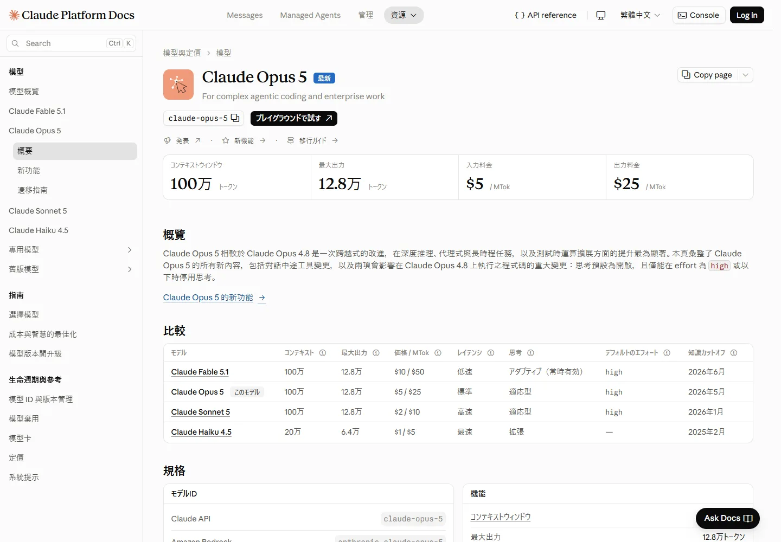The height and width of the screenshot is (542, 781).
Task: Go to the Messages tab in the top navigation
Action: [x=245, y=15]
